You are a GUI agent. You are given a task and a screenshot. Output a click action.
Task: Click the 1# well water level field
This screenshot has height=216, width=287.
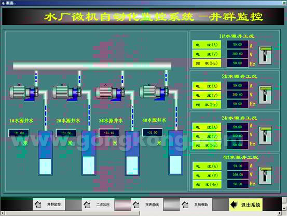19,133
